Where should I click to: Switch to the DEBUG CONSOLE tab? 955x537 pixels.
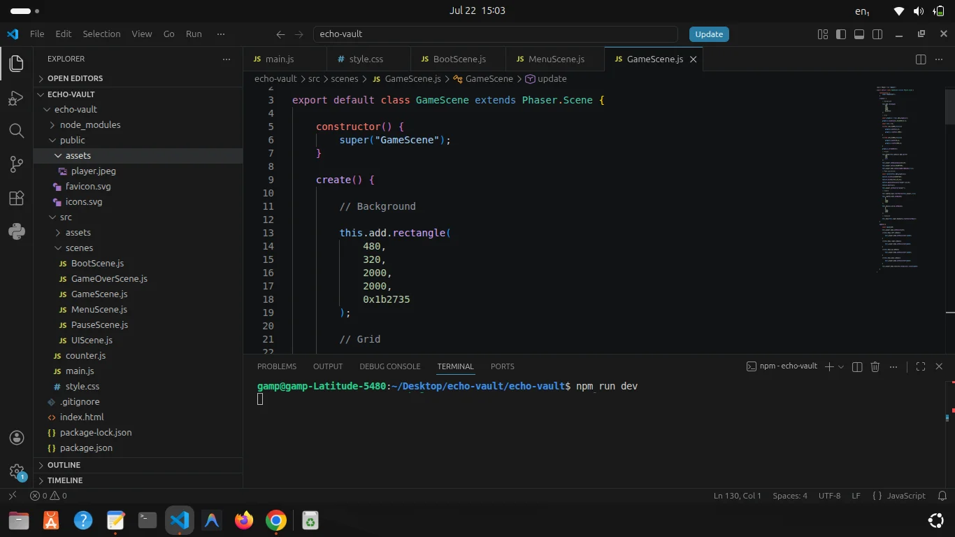tap(390, 366)
